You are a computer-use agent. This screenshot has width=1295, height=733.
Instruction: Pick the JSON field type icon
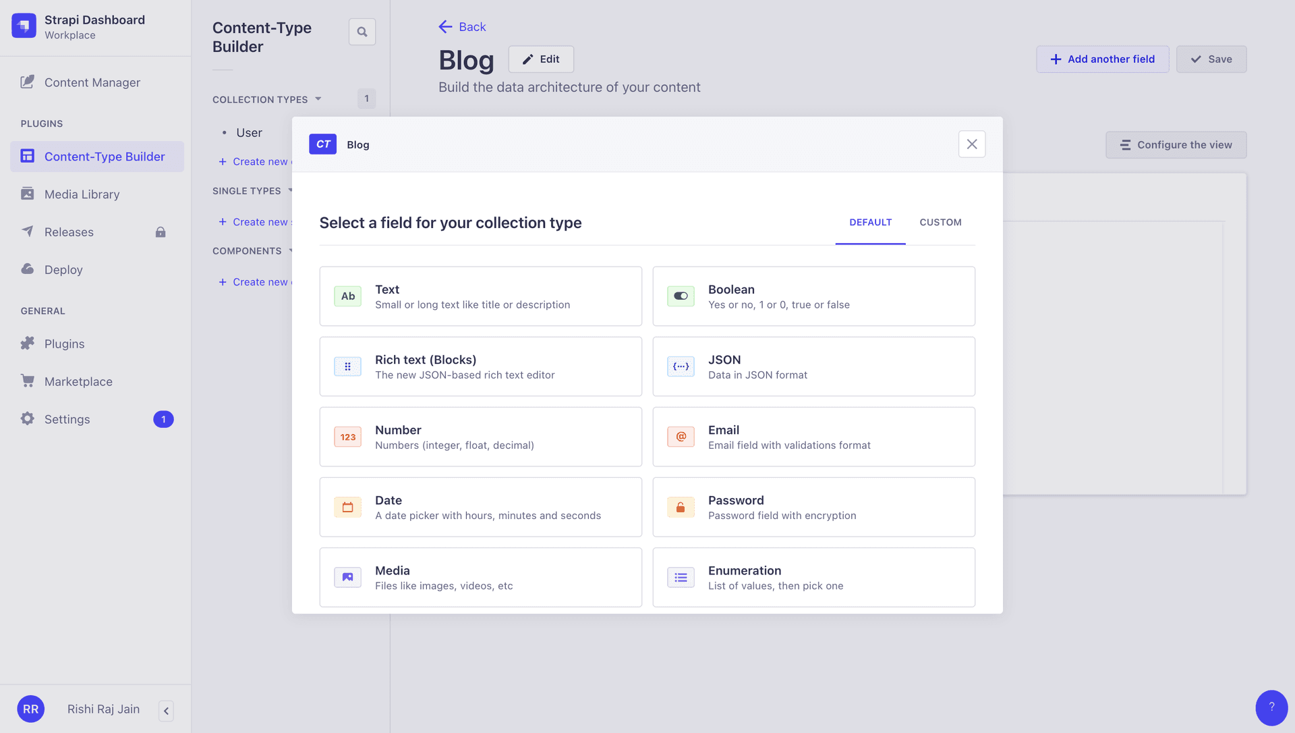click(681, 366)
